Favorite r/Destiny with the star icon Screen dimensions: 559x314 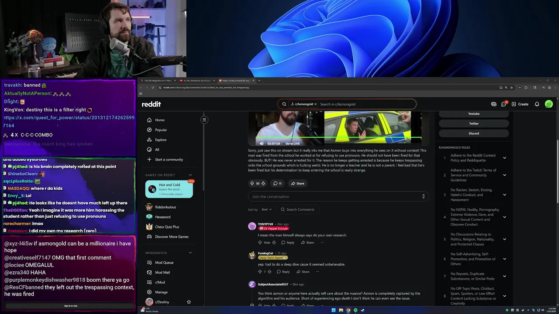[x=189, y=302]
